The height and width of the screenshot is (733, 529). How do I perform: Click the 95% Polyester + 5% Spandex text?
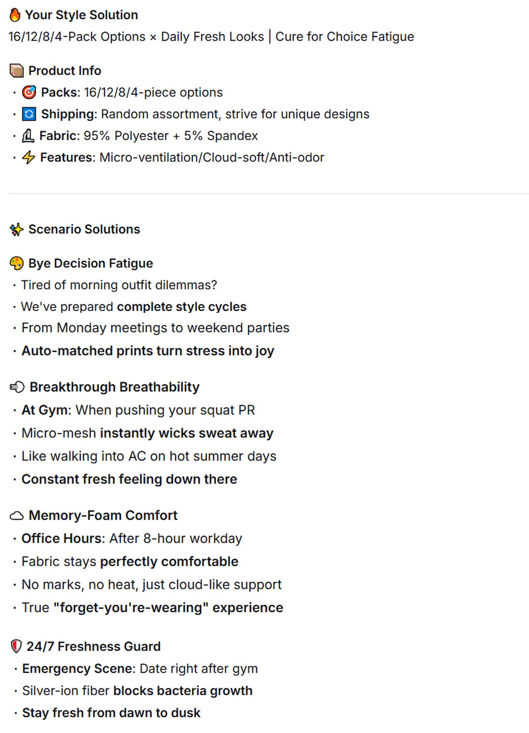click(171, 136)
